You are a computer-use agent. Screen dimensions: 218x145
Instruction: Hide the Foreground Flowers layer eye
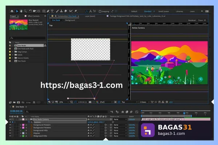10,125
